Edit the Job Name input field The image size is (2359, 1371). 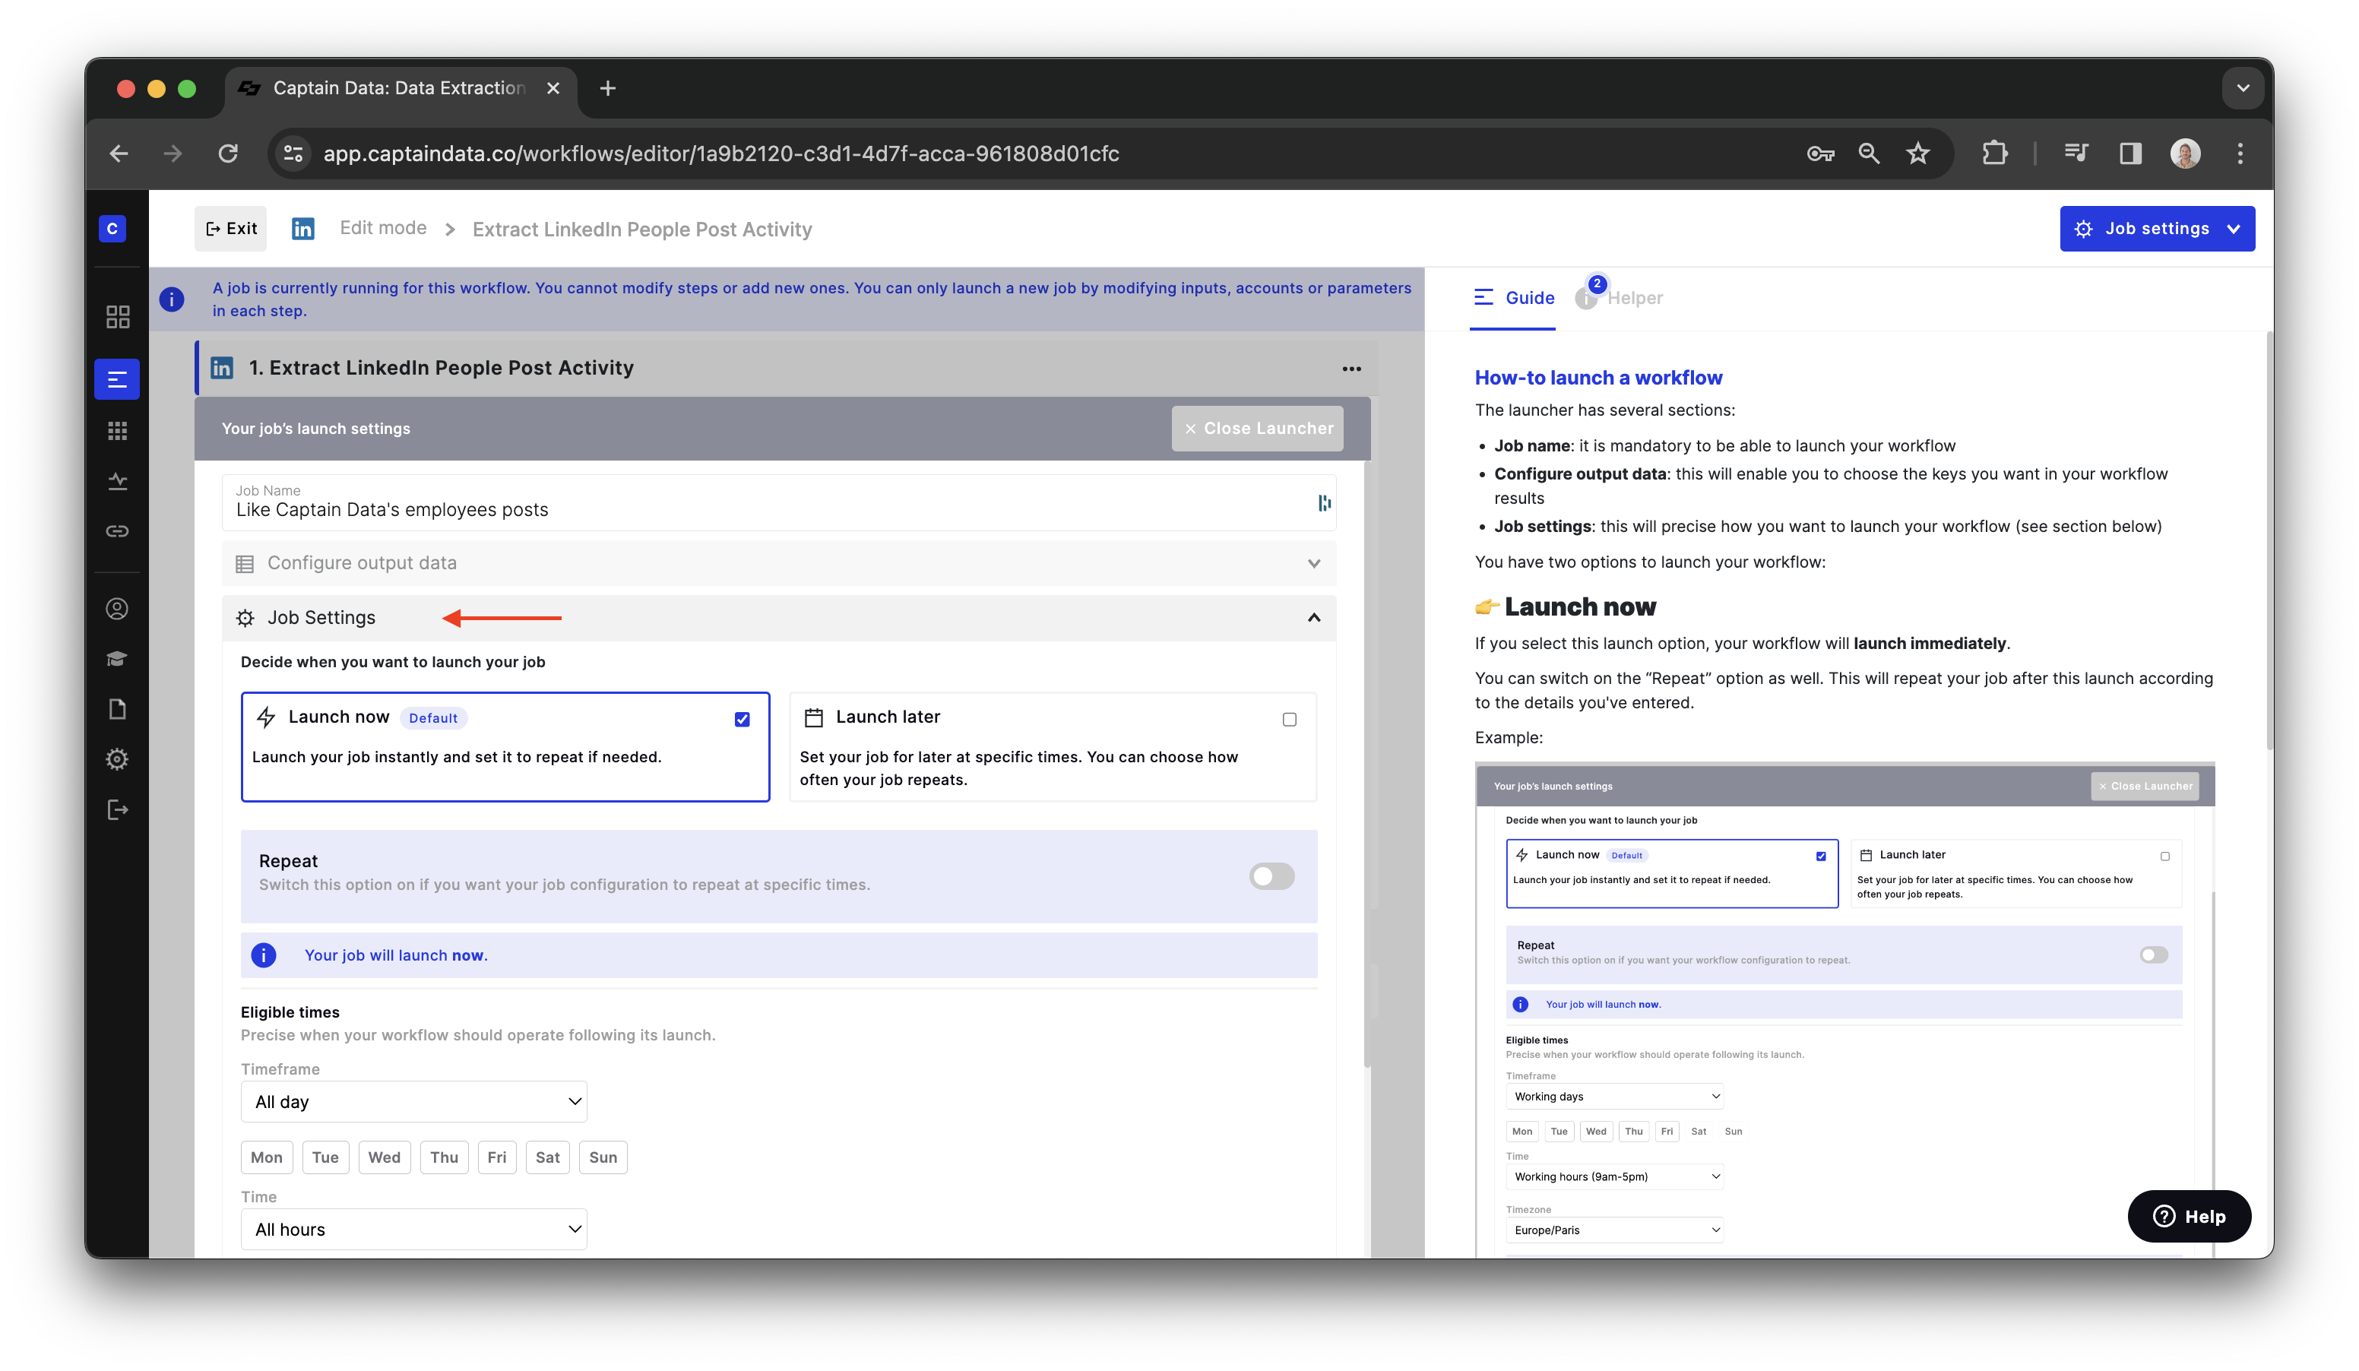(779, 502)
